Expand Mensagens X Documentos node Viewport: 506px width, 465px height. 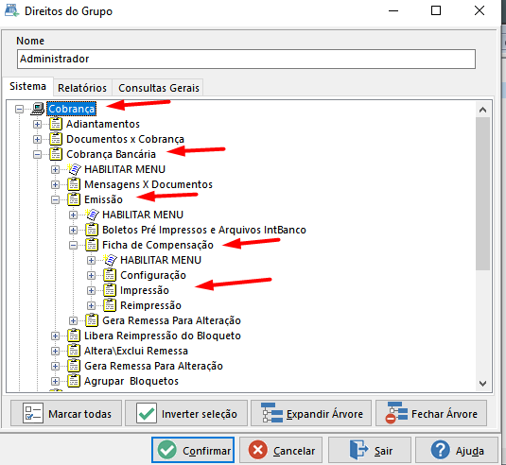point(56,185)
